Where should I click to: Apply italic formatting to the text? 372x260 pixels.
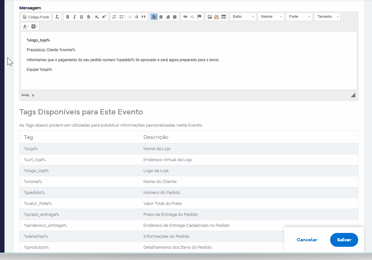[x=75, y=17]
